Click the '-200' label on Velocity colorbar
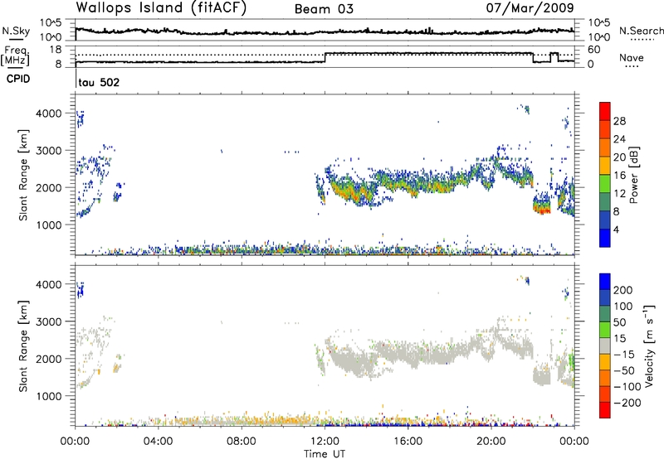The width and height of the screenshot is (664, 459). point(627,403)
